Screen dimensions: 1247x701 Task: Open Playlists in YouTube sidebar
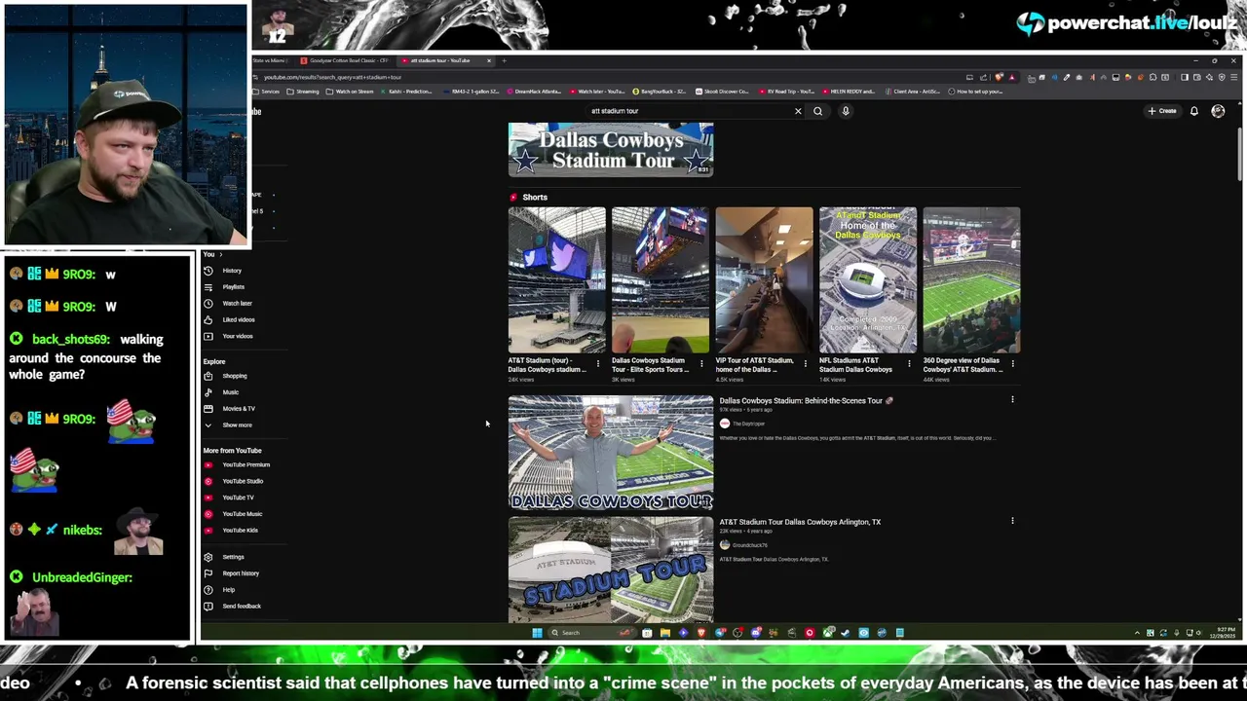point(224,287)
